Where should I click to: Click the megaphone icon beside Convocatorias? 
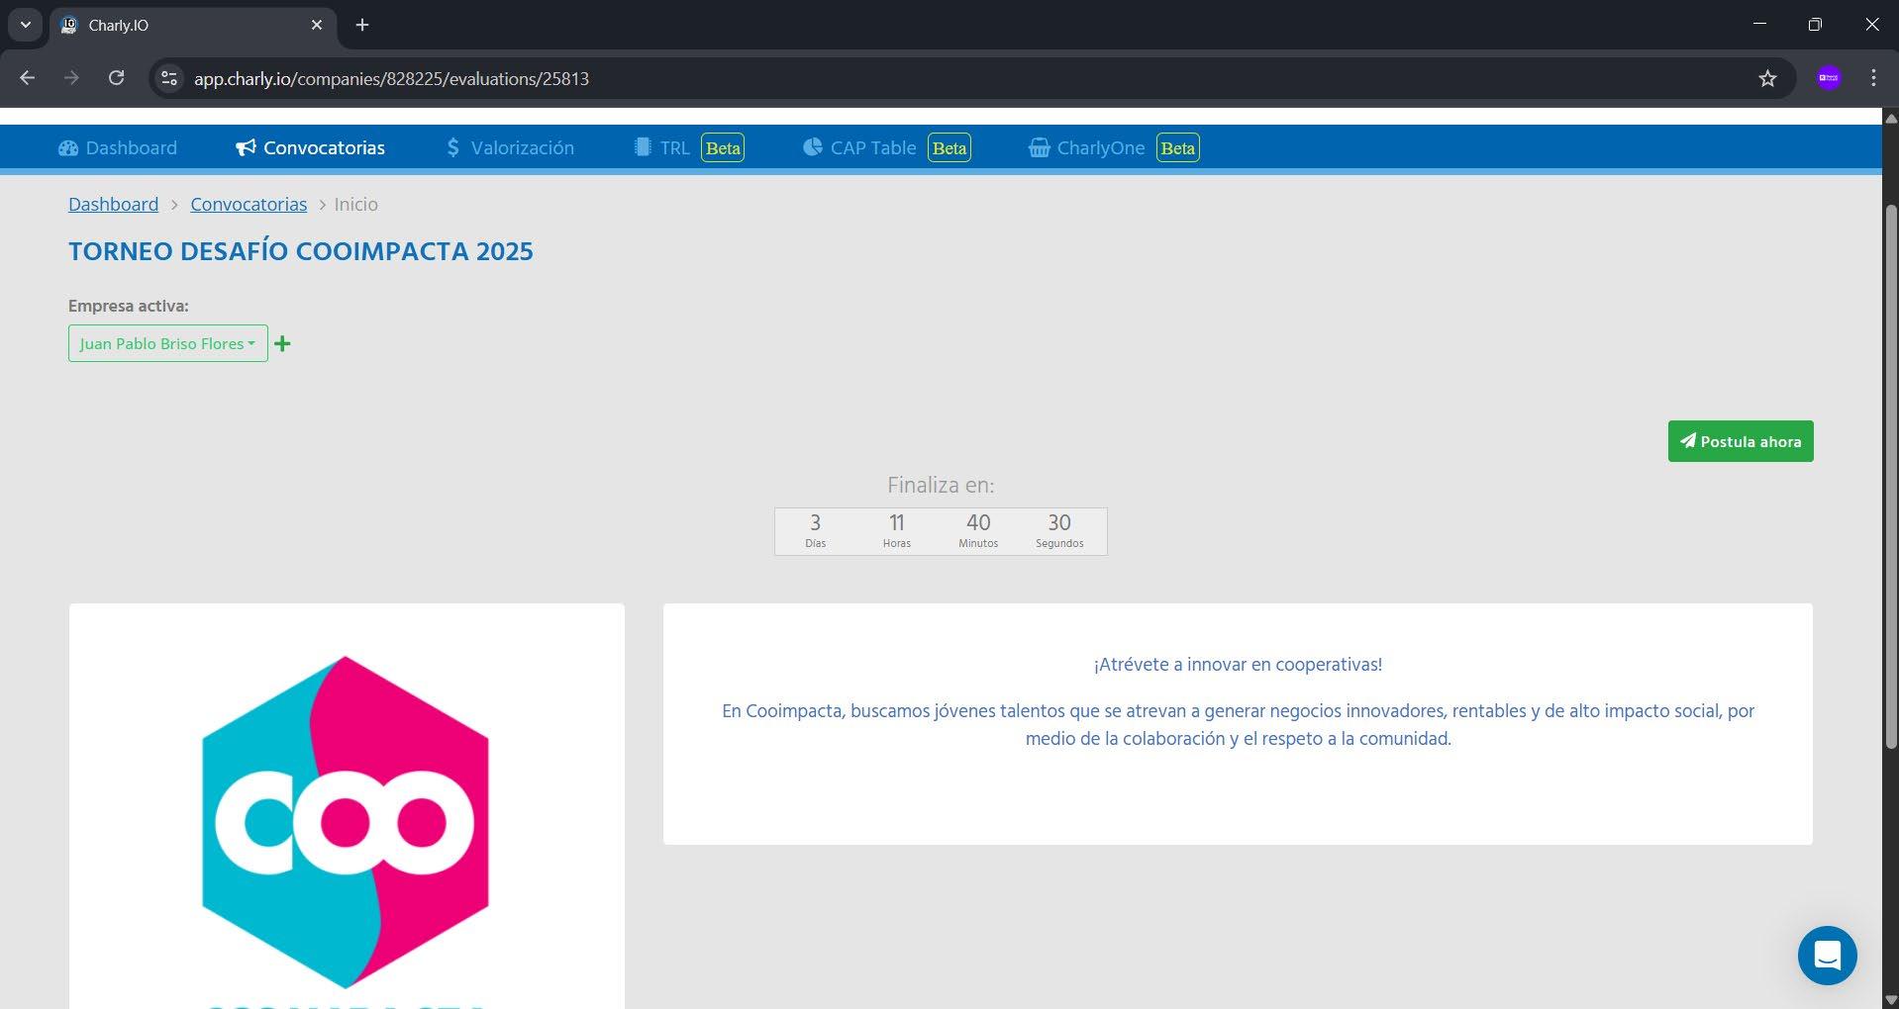pos(246,148)
